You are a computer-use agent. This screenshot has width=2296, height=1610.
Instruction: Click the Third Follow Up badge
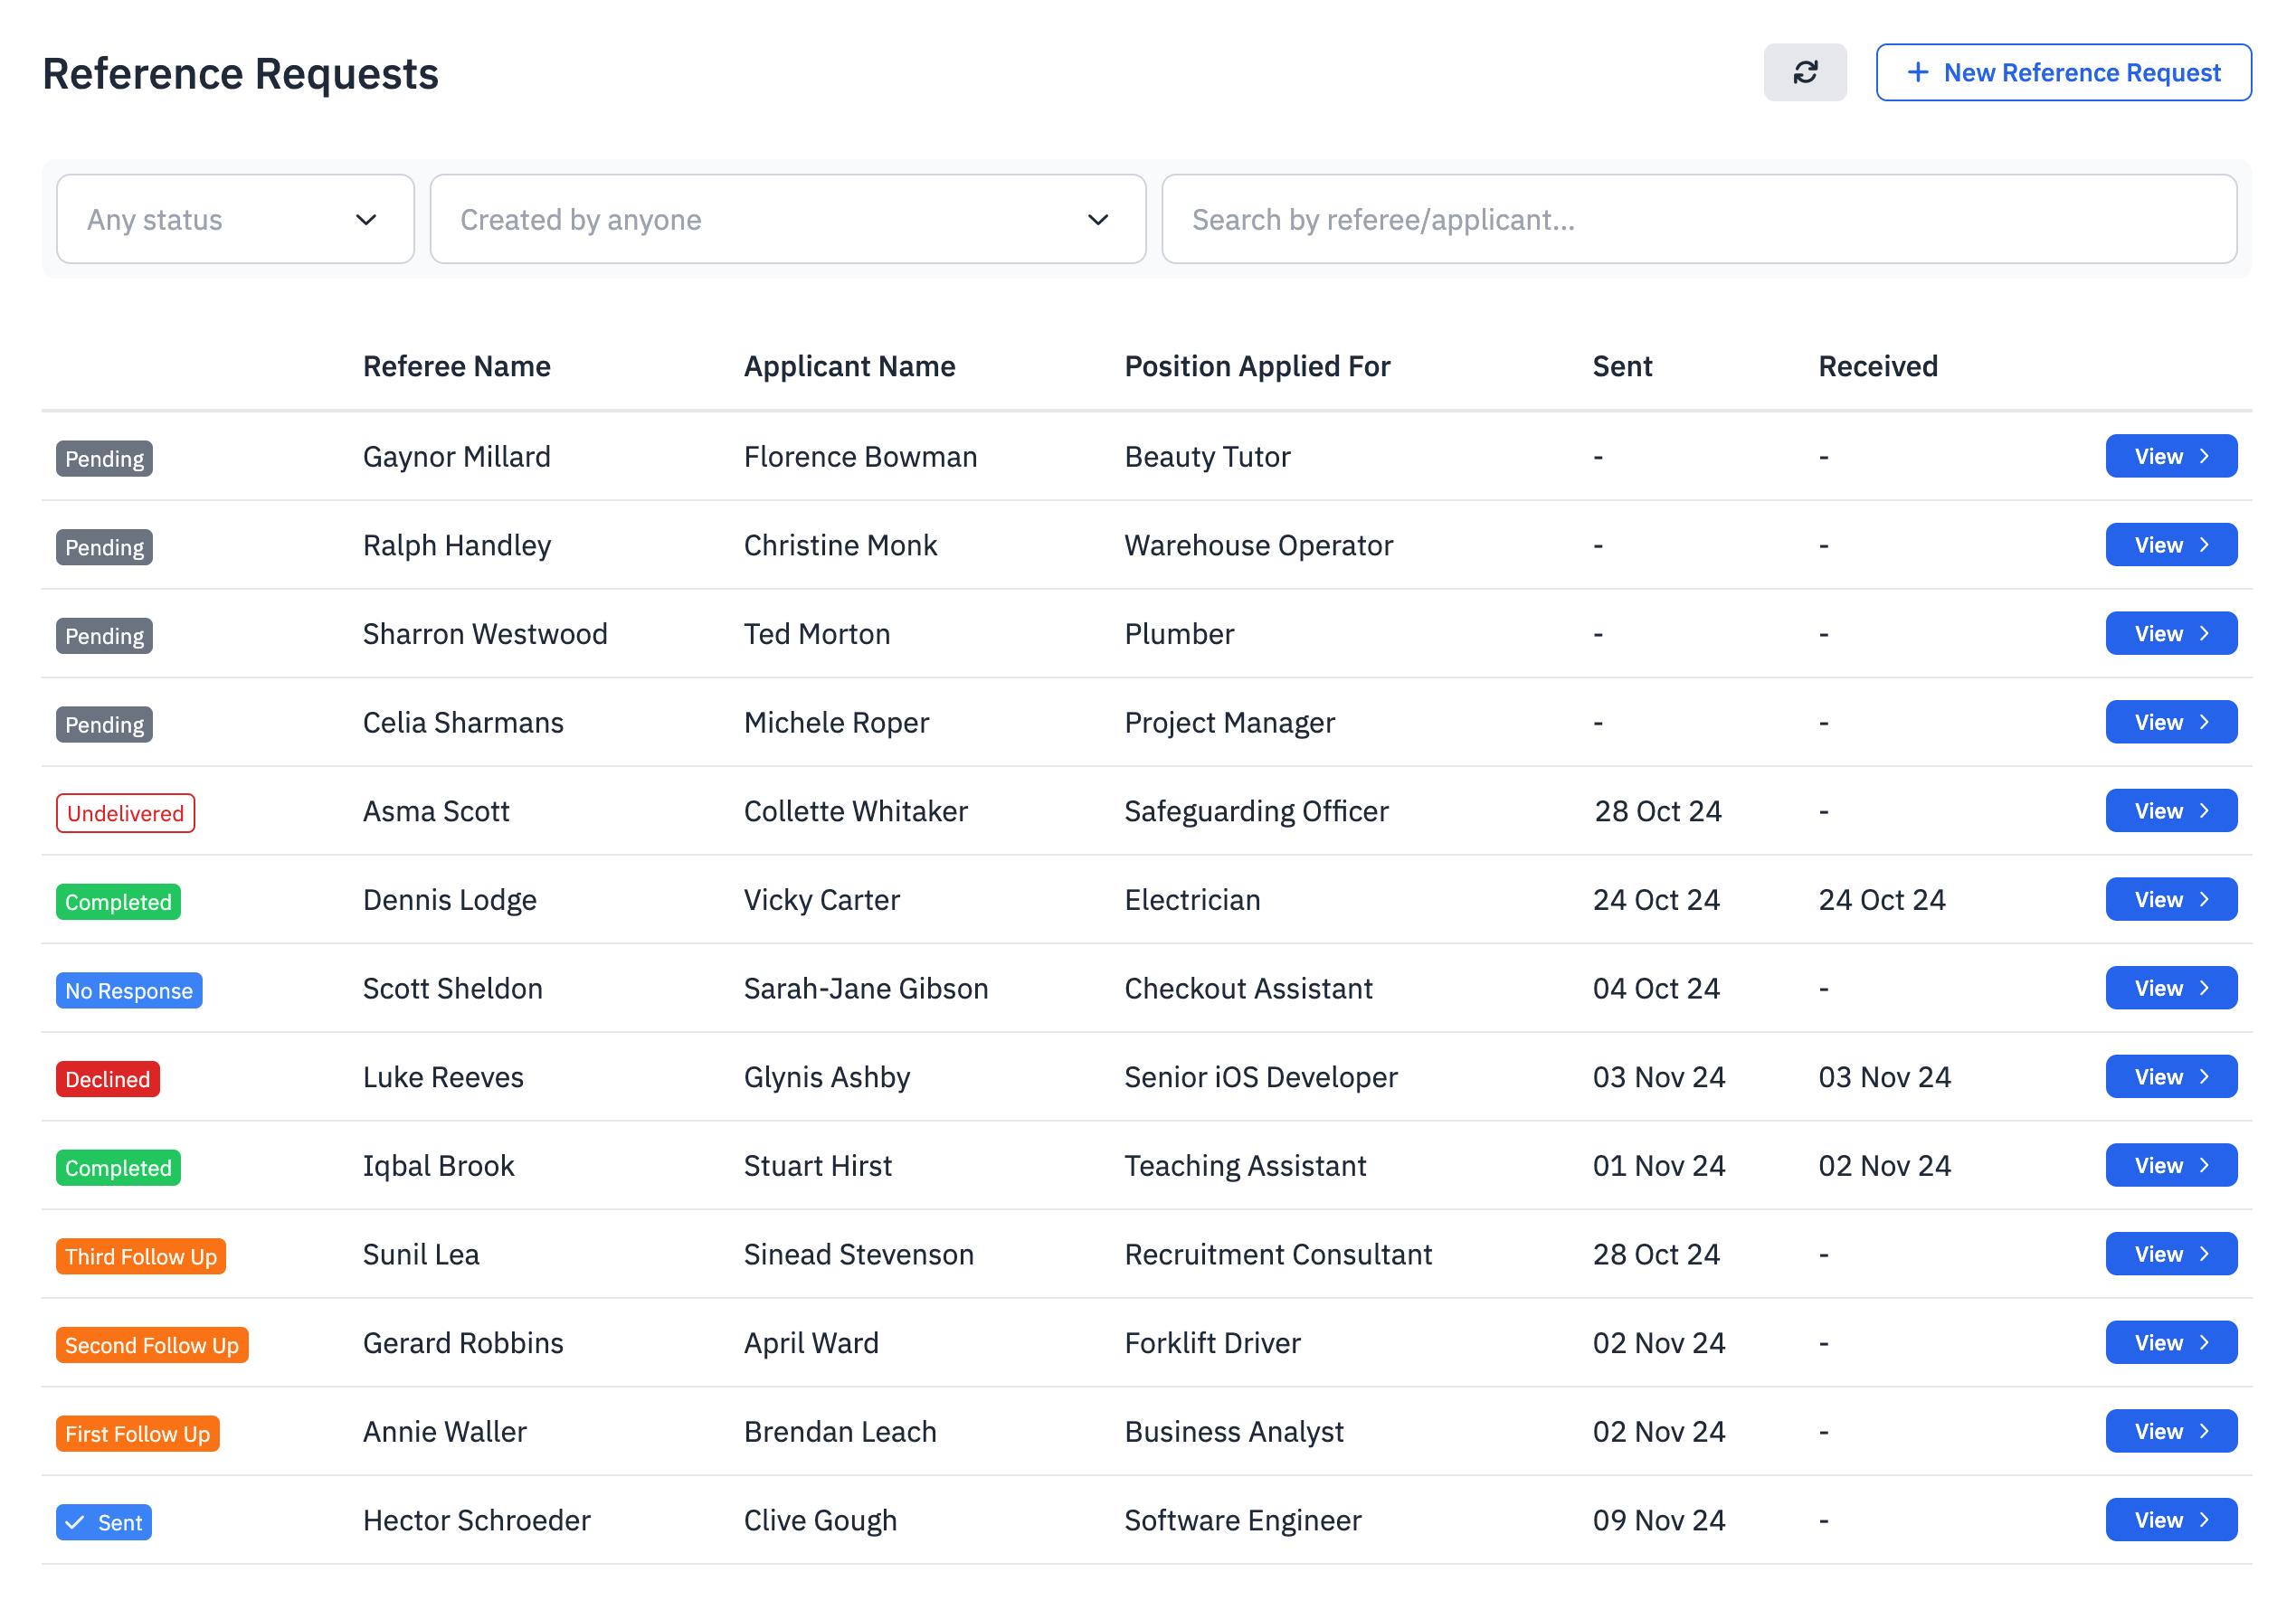point(140,1256)
